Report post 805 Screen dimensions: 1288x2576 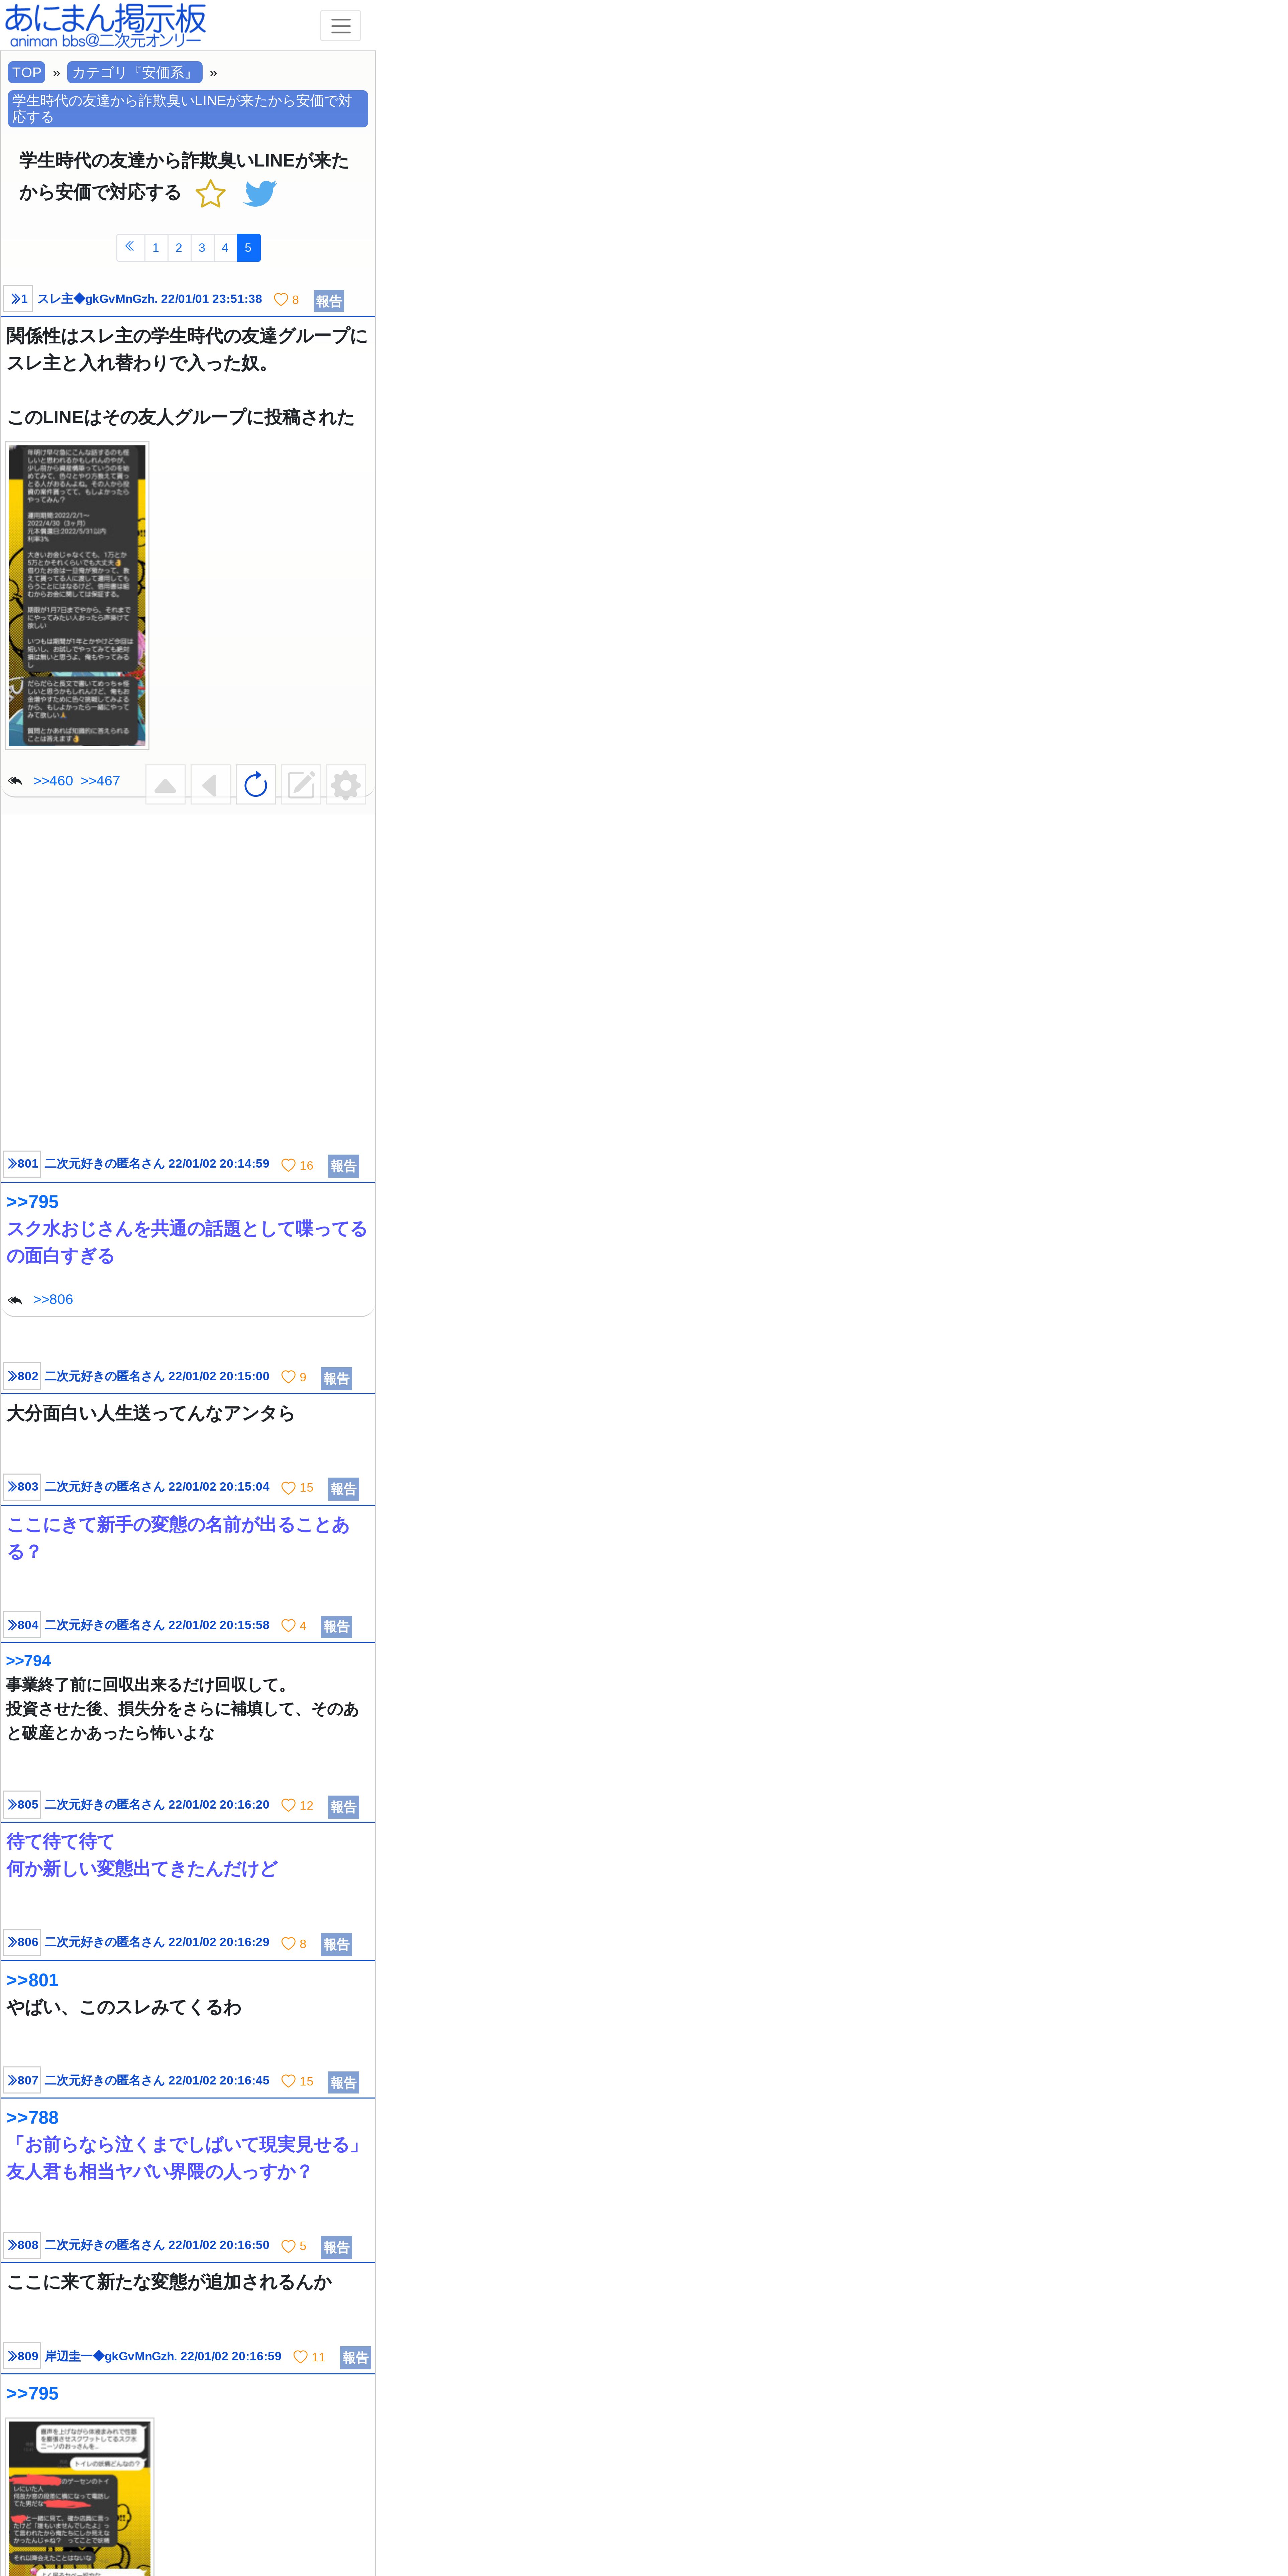click(x=343, y=1807)
